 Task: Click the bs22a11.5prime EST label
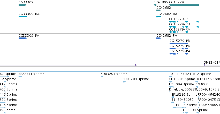tap(31, 74)
